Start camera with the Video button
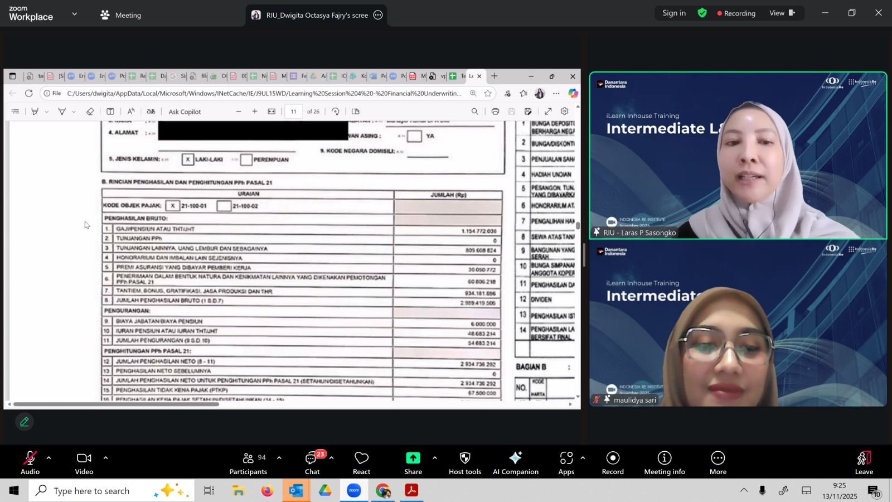892x502 pixels. tap(84, 462)
